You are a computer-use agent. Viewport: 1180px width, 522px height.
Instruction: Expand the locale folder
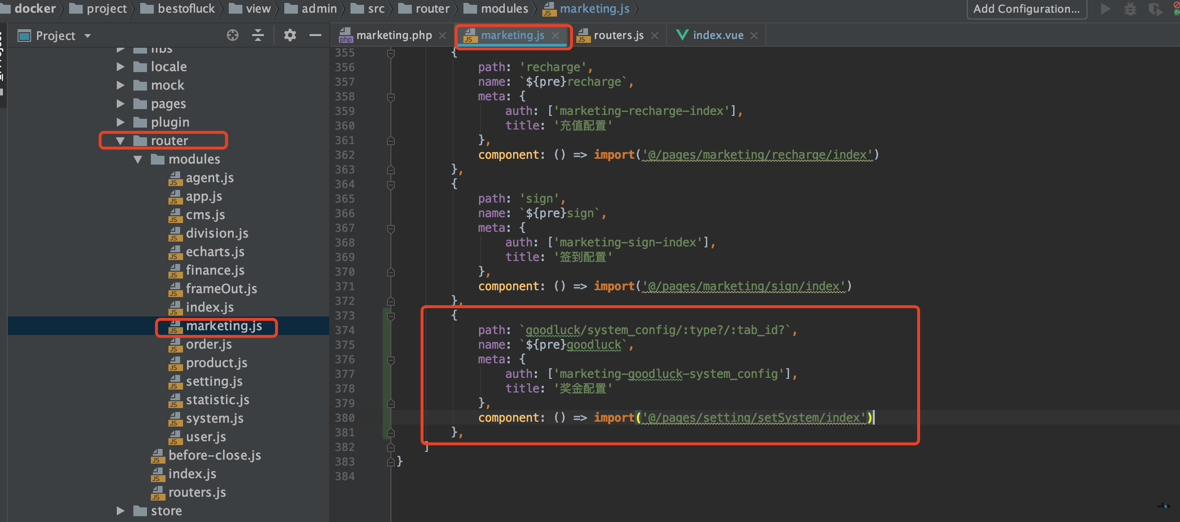(120, 67)
